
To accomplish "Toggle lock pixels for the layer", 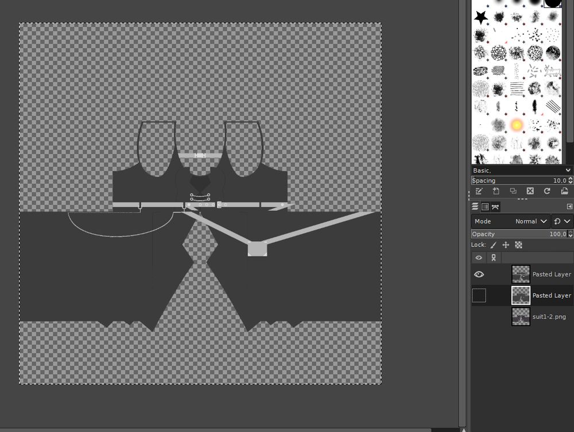I will pos(494,245).
